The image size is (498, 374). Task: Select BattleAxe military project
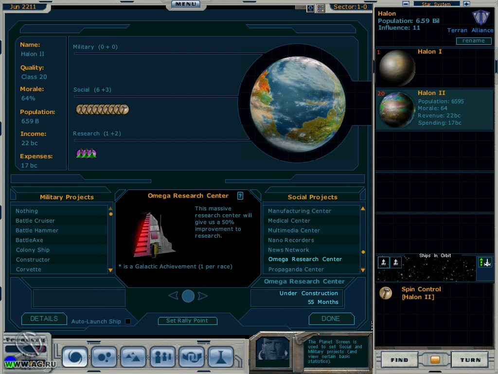59,240
